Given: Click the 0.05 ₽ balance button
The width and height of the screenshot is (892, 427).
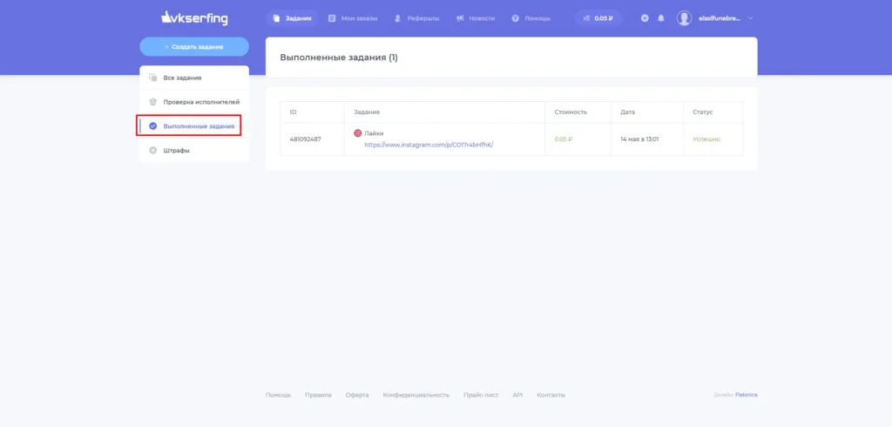Looking at the screenshot, I should pos(598,18).
